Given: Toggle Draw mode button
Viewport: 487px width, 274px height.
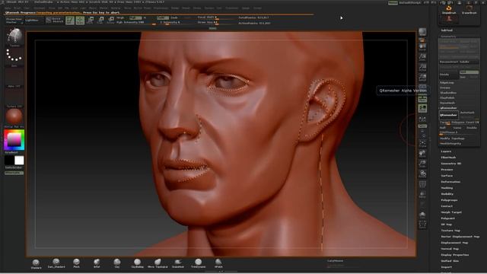Looking at the screenshot, I should click(80, 21).
